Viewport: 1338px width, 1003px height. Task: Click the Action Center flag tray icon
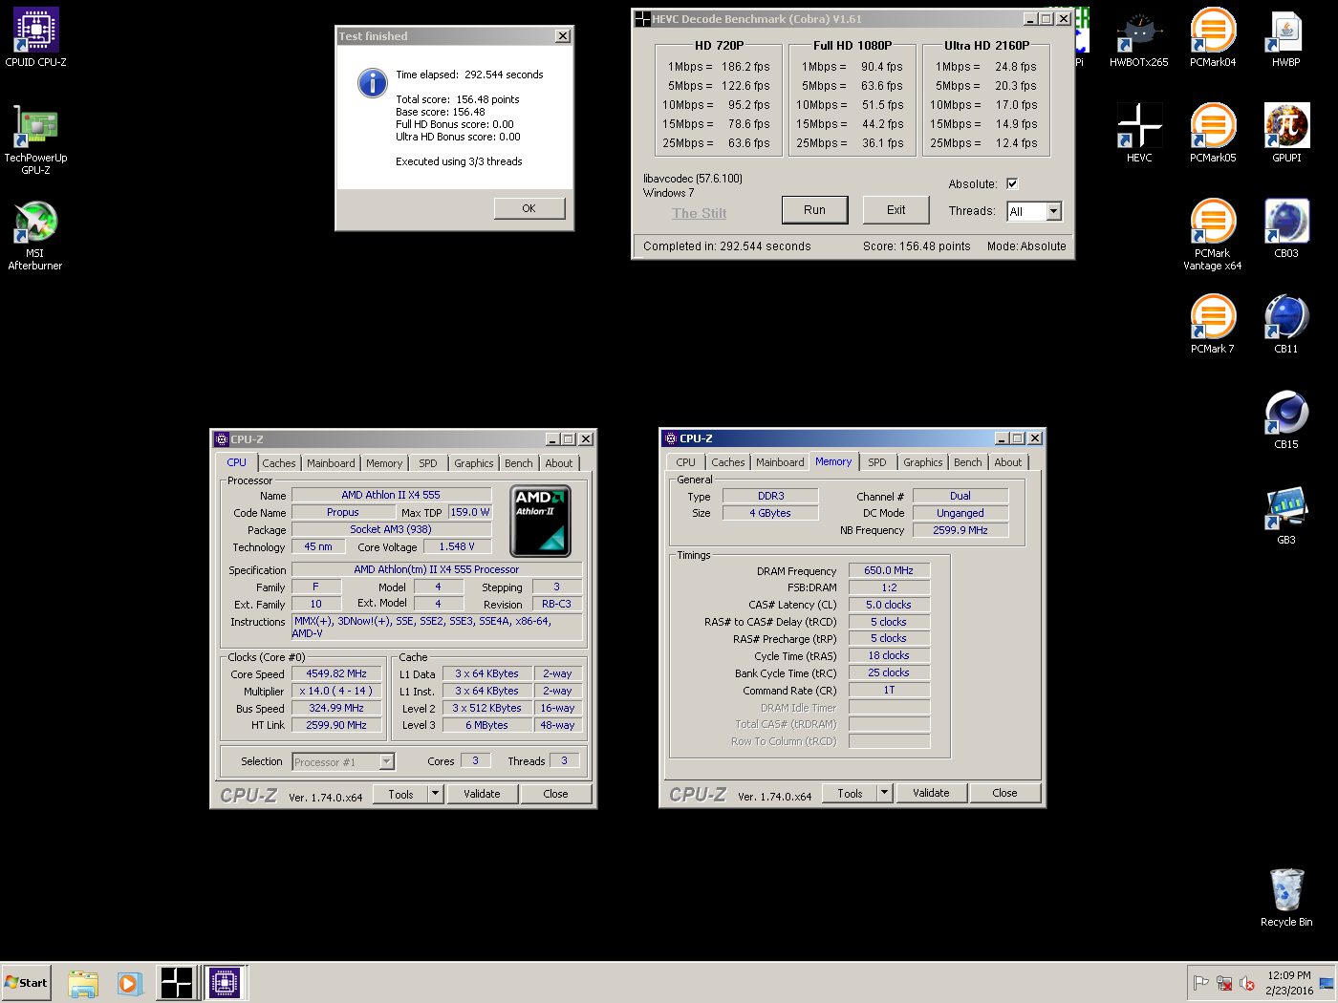[1200, 983]
